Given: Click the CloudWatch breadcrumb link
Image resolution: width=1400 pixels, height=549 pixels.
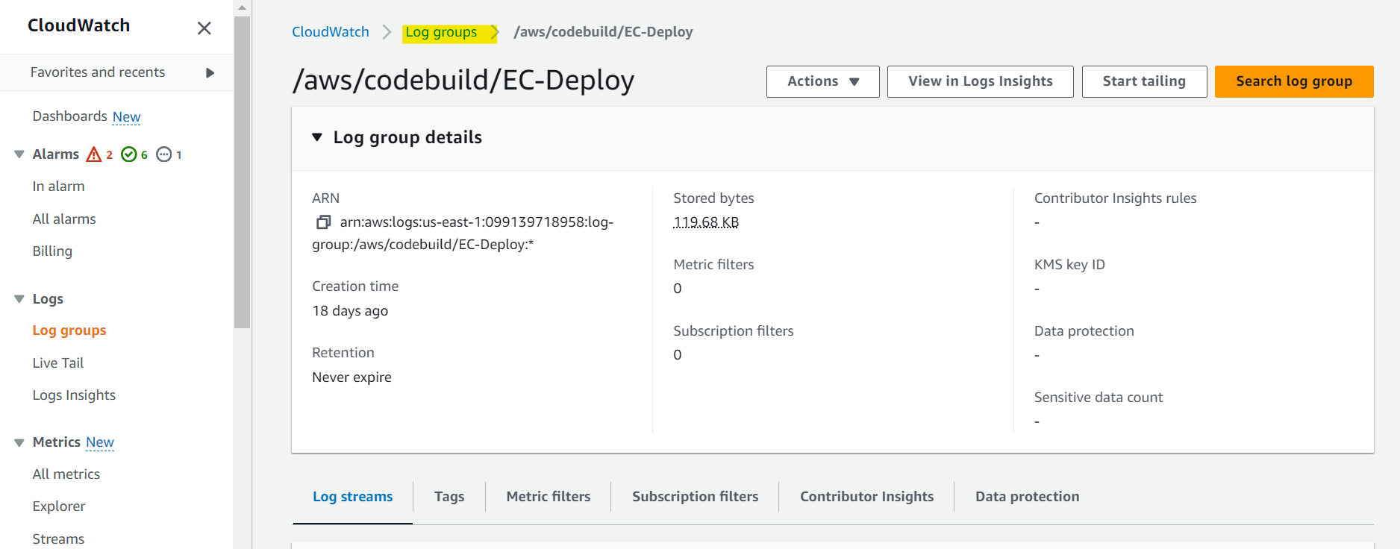Looking at the screenshot, I should click(331, 32).
